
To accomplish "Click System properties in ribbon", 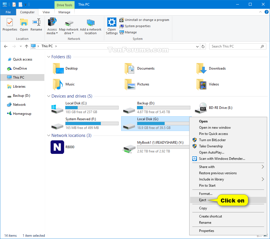I will (x=135, y=26).
